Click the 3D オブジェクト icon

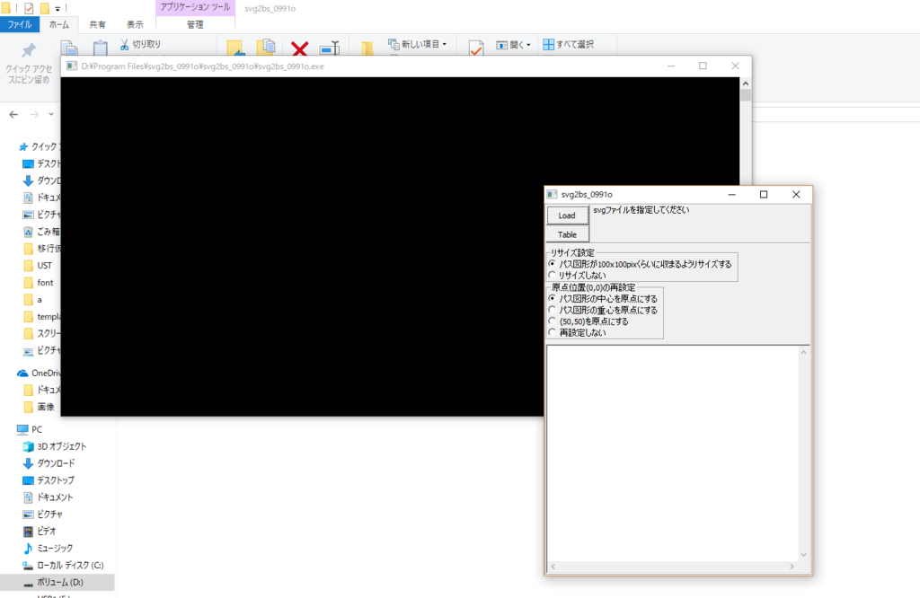pos(28,447)
